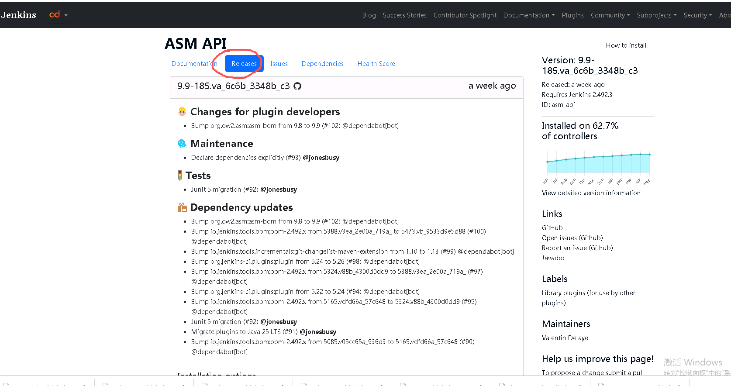Click the How to install link
Viewport: 731px width, 386px height.
(x=626, y=45)
